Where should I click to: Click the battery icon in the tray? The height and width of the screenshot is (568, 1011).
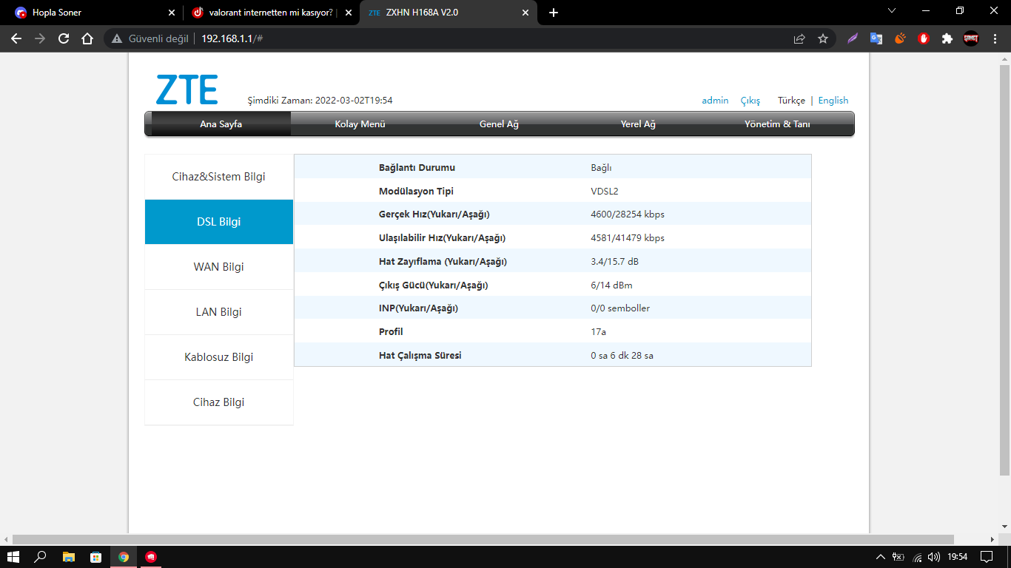[899, 557]
